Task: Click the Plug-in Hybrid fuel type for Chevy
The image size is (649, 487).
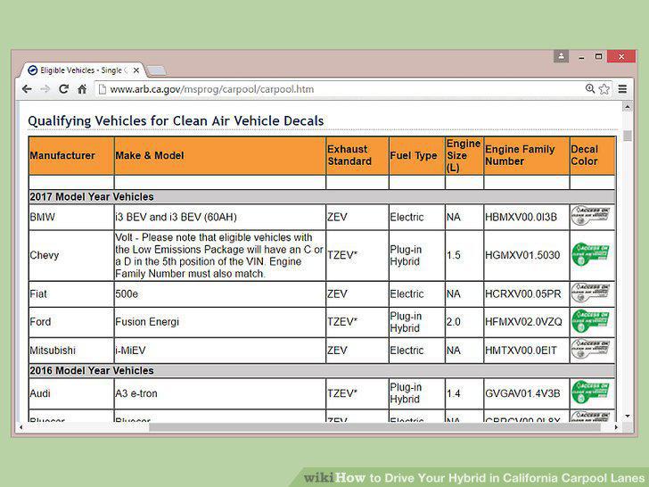Action: 417,255
